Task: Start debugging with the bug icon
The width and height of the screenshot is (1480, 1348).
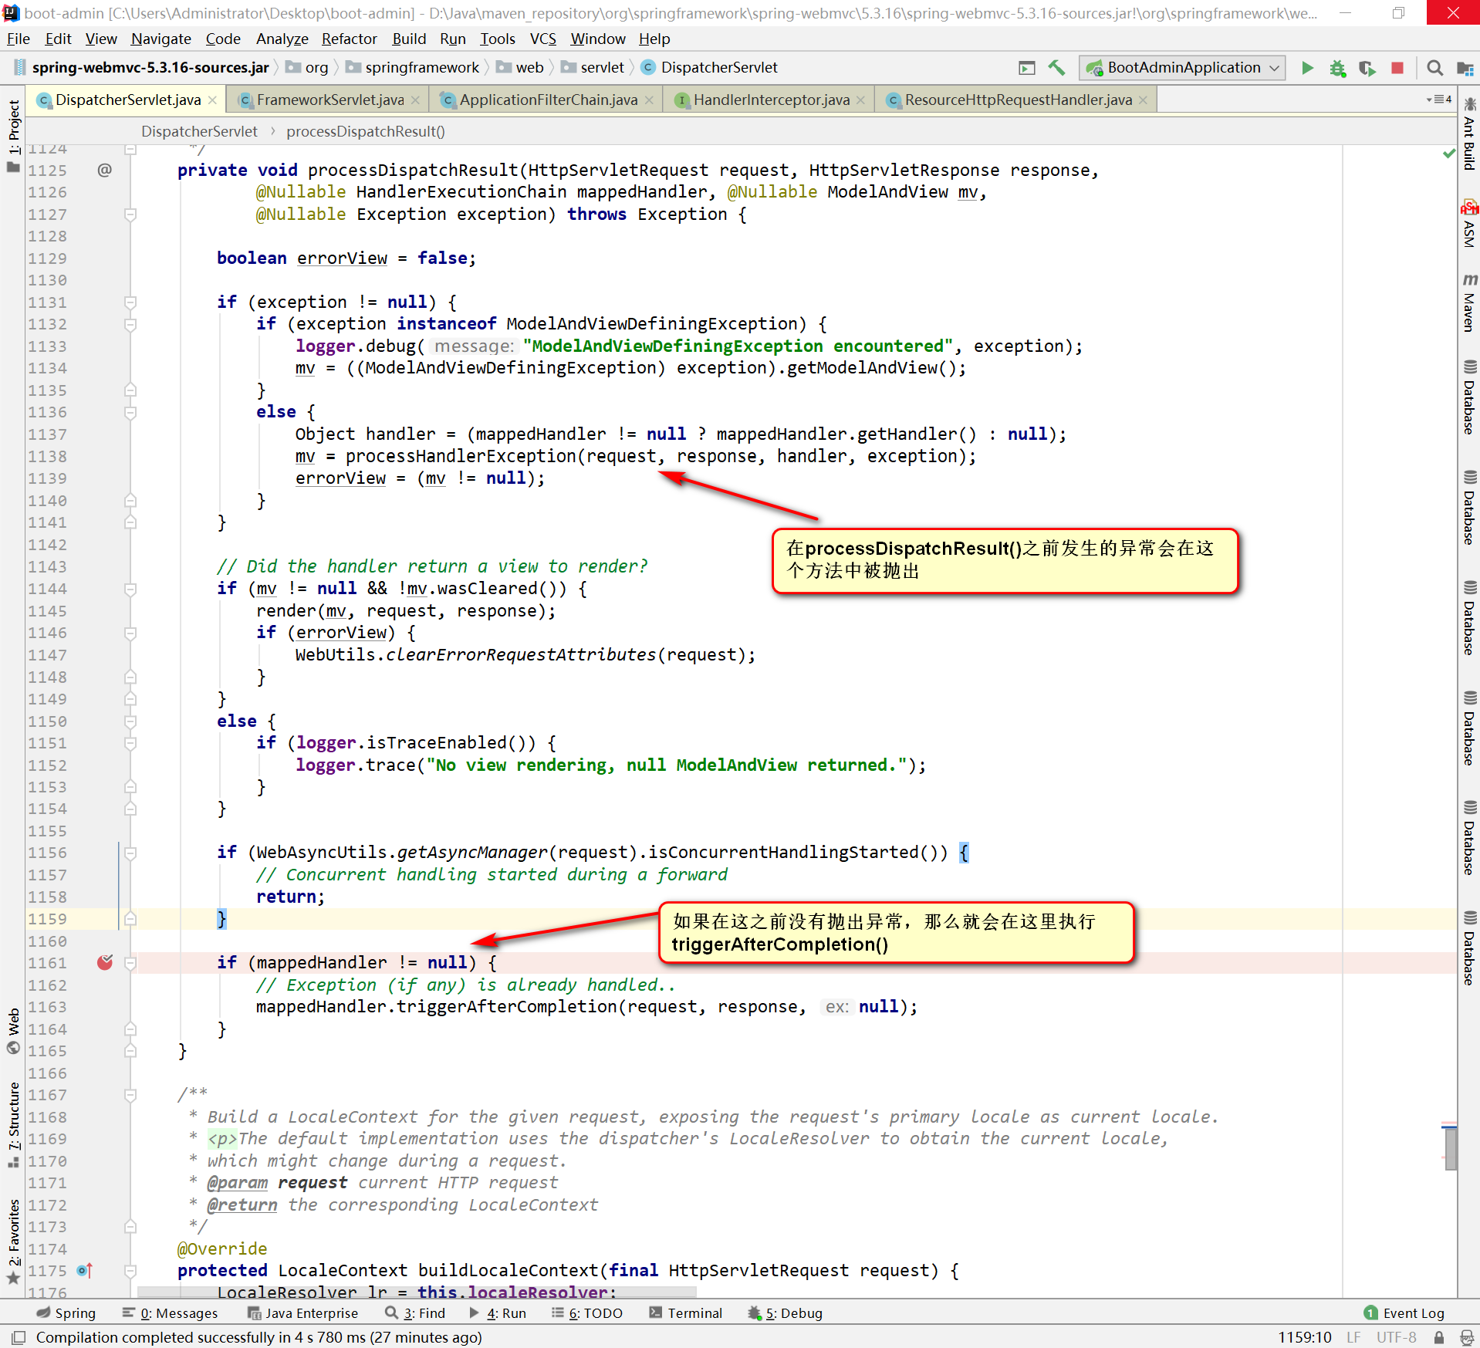Action: pyautogui.click(x=1337, y=68)
